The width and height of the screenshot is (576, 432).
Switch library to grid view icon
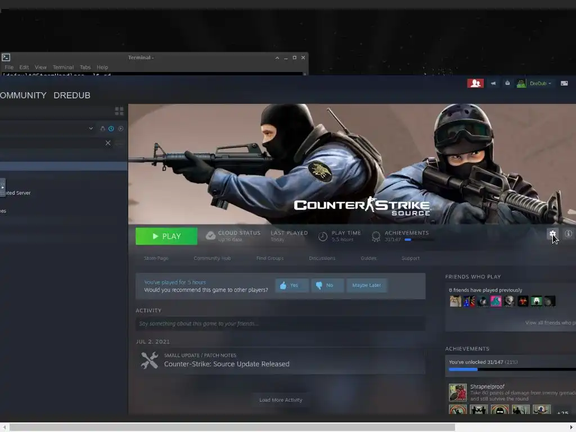pos(119,111)
